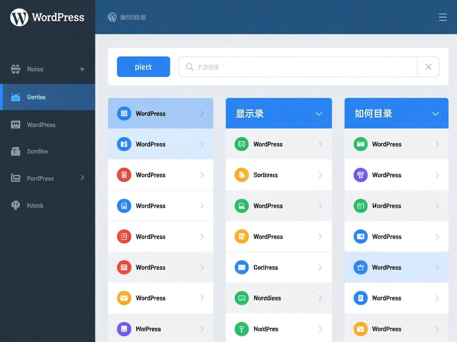Switch to the Uerrise sidebar section
This screenshot has height=342, width=457.
(x=48, y=97)
